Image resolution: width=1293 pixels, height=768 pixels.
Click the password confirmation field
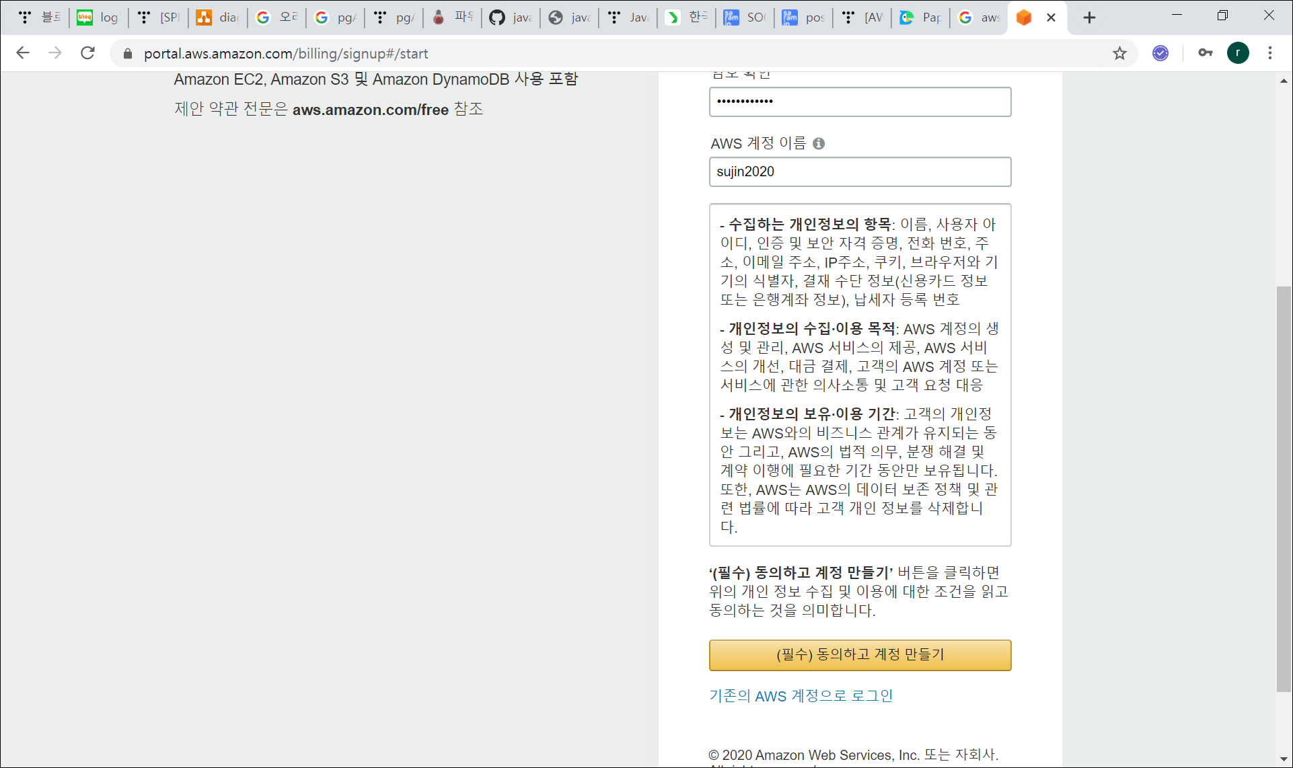point(860,102)
